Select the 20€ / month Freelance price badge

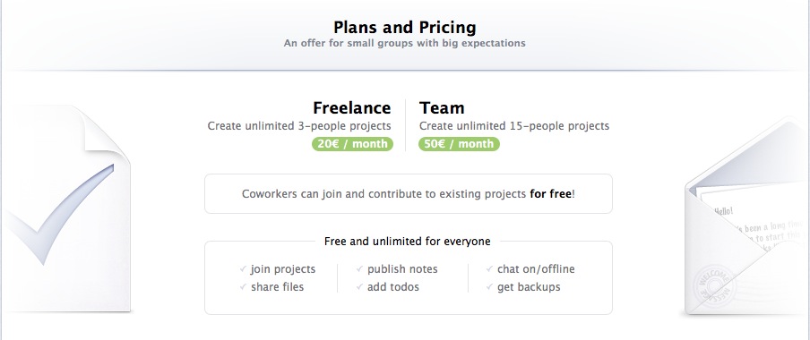pyautogui.click(x=352, y=144)
